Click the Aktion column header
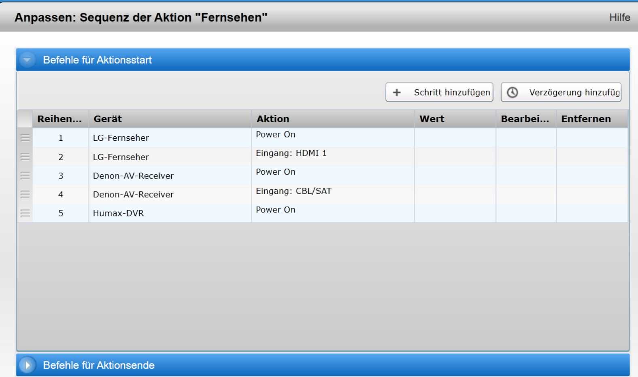Screen dimensions: 638x377 [x=273, y=119]
